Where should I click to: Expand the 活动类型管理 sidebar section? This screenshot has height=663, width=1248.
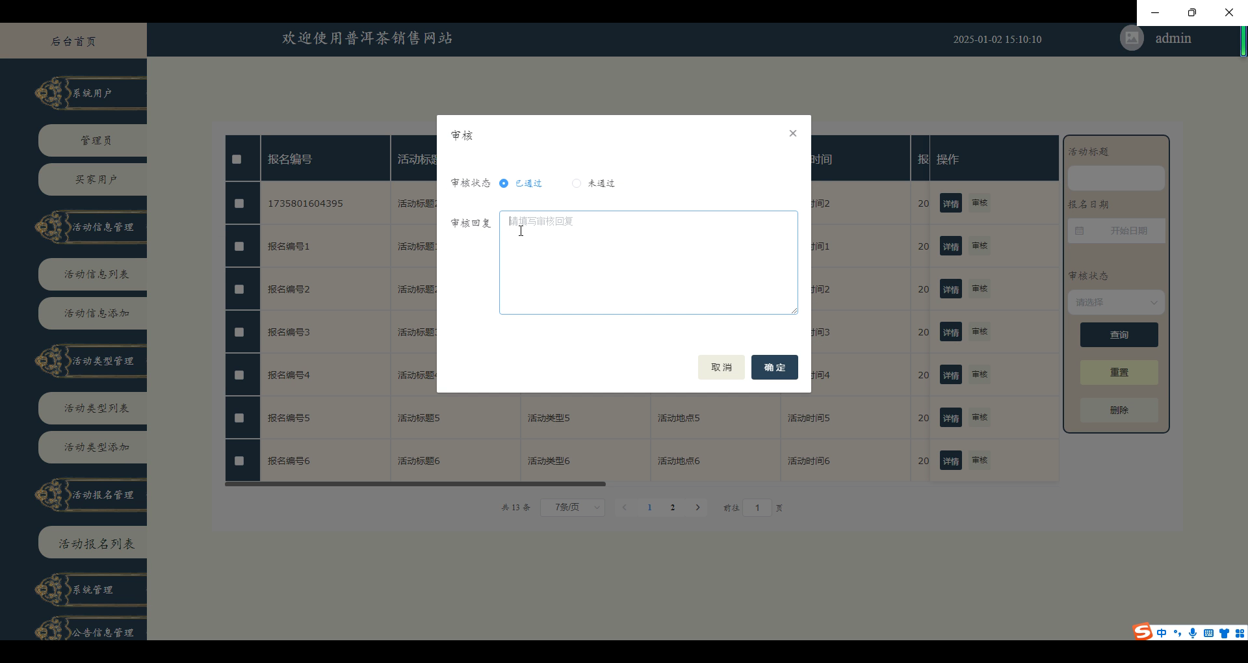click(91, 361)
